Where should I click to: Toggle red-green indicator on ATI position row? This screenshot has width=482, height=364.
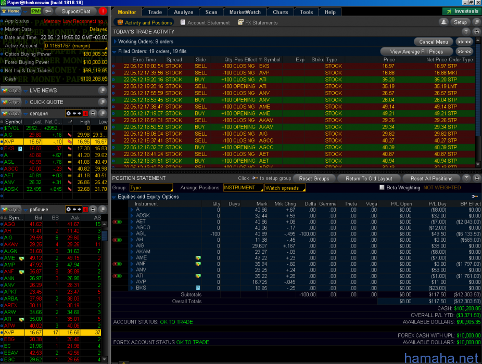118,276
